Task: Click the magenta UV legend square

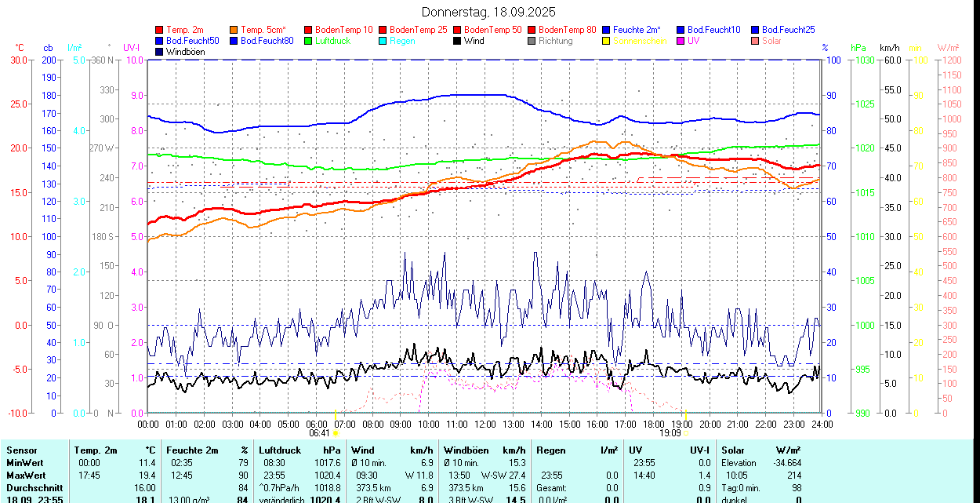Action: point(681,41)
